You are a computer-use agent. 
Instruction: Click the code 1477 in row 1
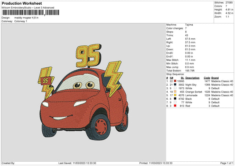pos(207,81)
